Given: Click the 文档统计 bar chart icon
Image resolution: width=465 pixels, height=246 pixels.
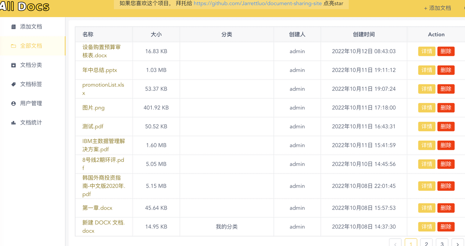Looking at the screenshot, I should tap(13, 122).
